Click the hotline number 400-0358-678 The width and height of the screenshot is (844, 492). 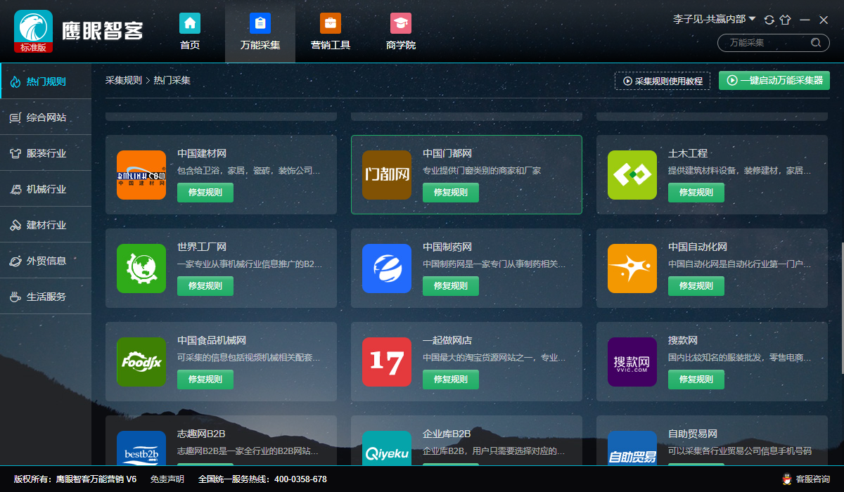tap(300, 479)
